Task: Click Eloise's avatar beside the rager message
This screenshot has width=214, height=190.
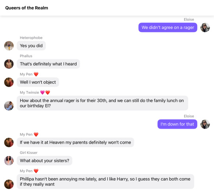Action: click(205, 27)
